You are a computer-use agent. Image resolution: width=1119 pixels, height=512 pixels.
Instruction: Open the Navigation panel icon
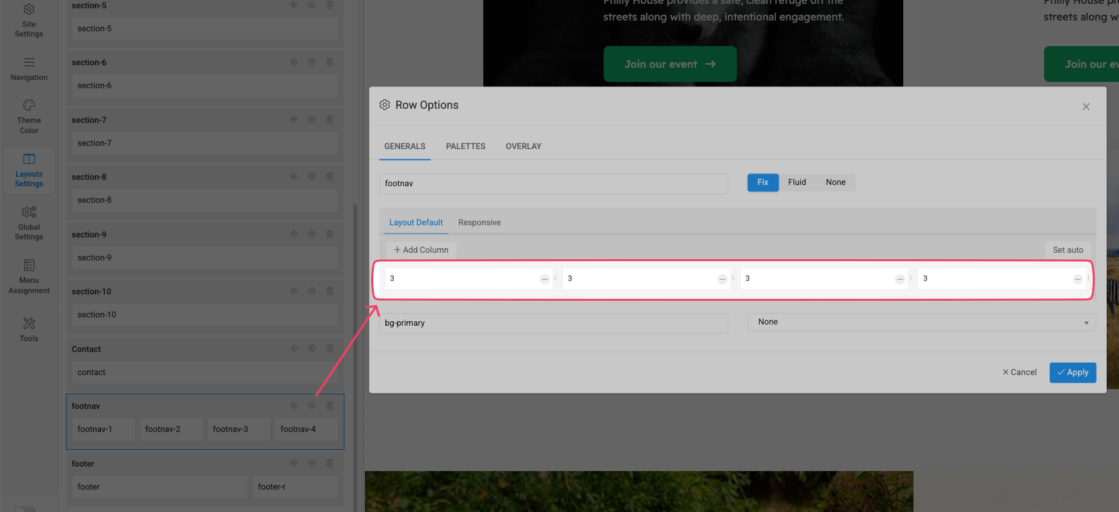pyautogui.click(x=29, y=69)
